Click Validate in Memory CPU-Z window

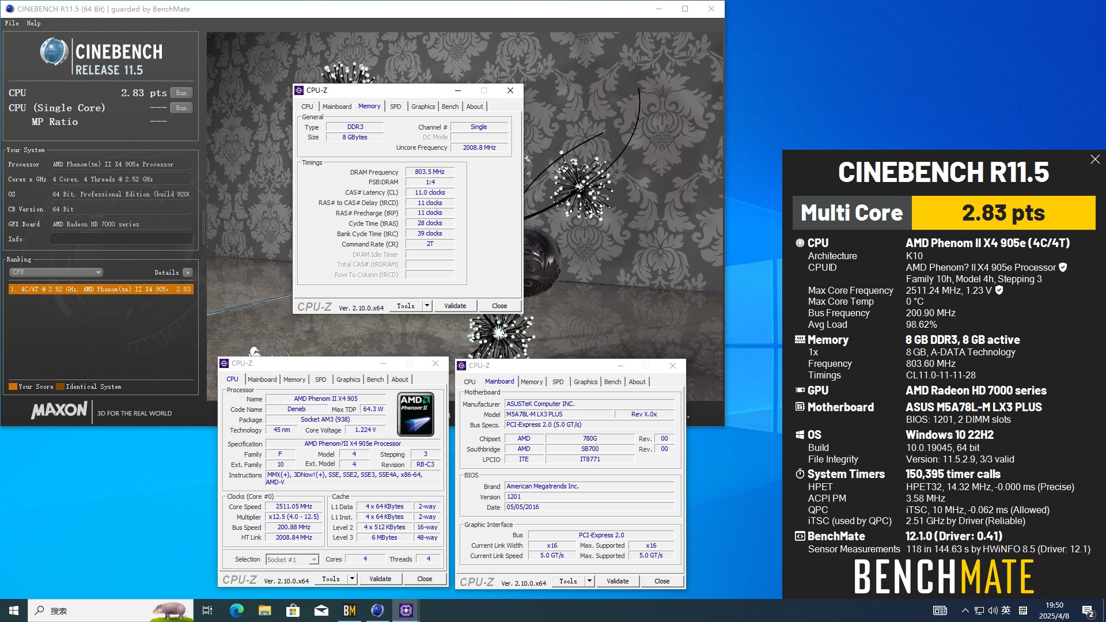[455, 306]
